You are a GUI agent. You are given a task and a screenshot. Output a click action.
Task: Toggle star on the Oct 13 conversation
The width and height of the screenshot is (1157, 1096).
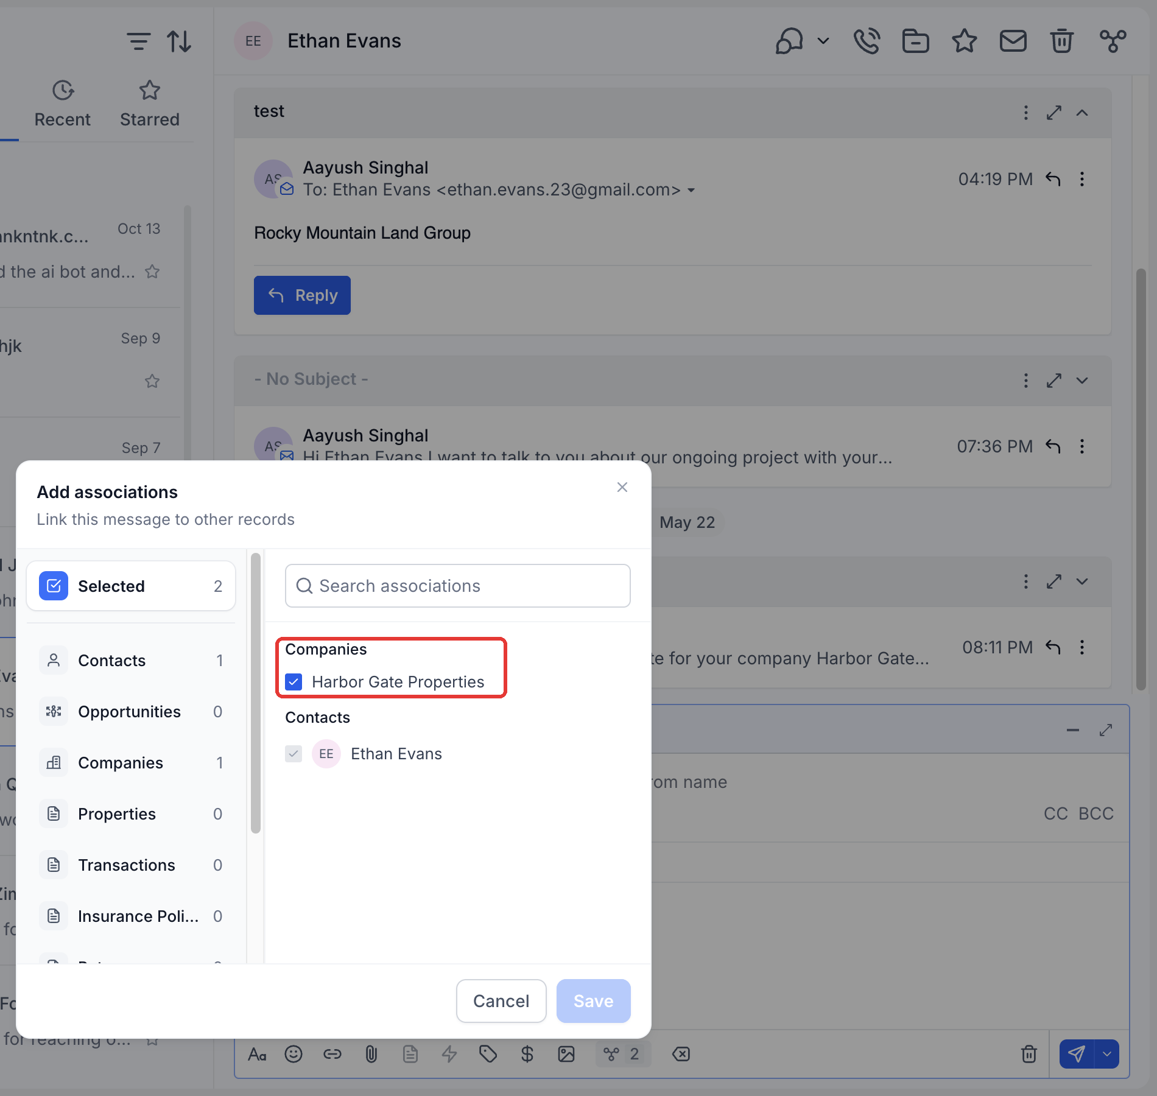coord(152,272)
